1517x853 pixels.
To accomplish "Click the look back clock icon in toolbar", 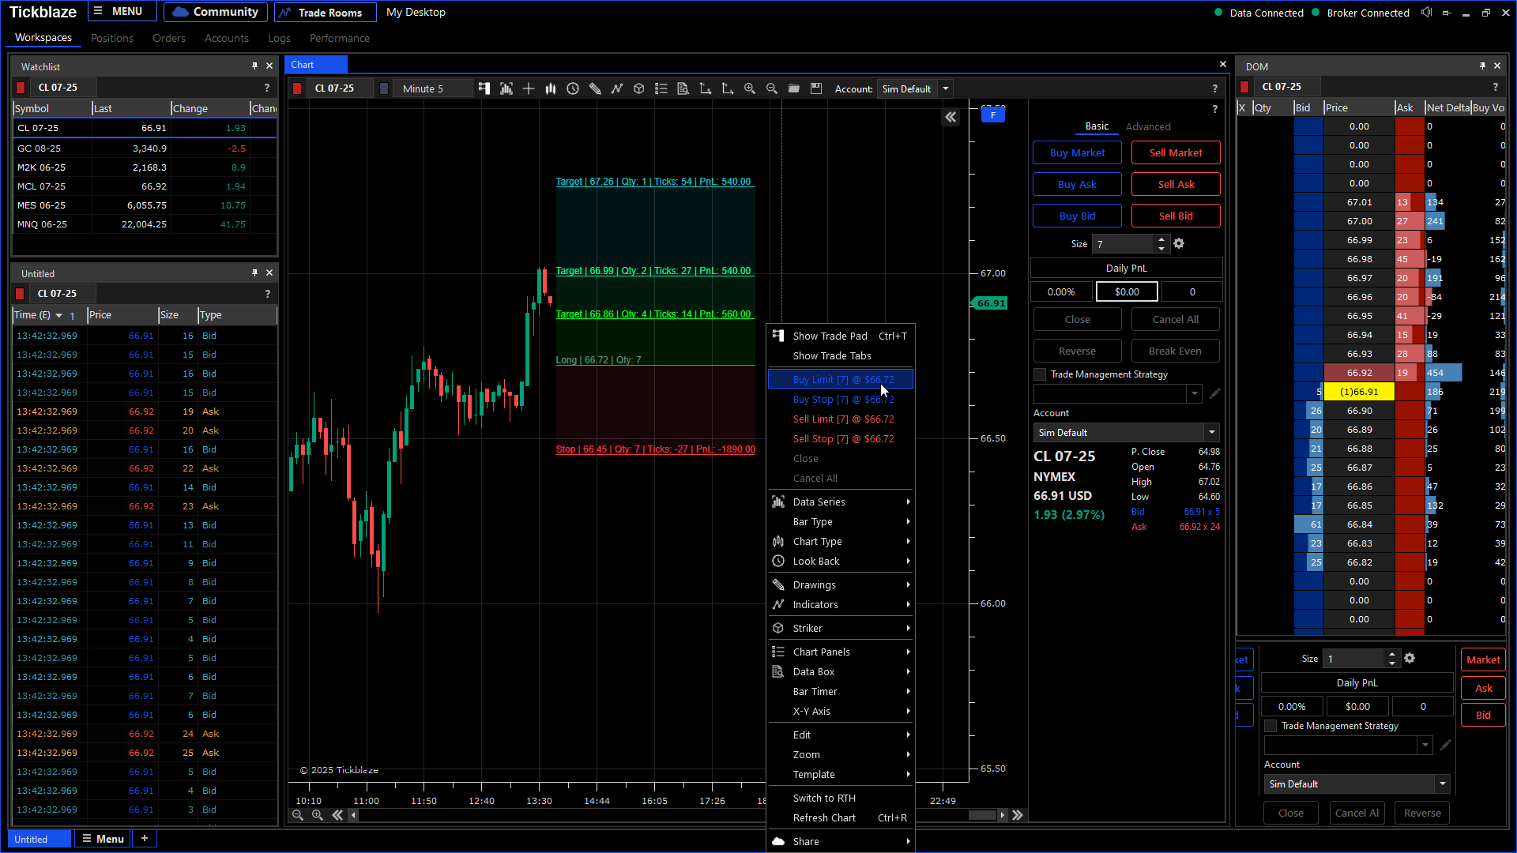I will [x=573, y=88].
